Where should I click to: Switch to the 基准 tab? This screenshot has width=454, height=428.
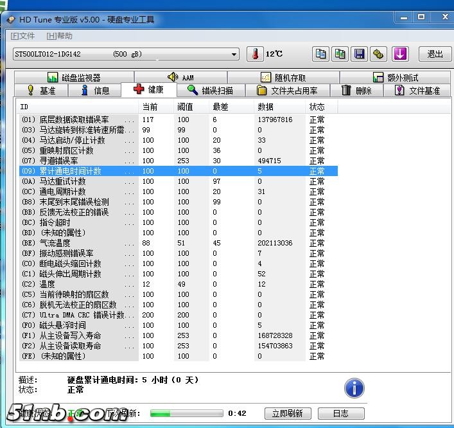point(41,91)
